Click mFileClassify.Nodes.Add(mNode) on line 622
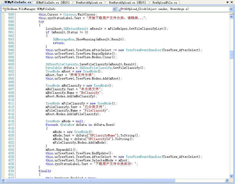This screenshot has height=184, width=235. [x=80, y=143]
